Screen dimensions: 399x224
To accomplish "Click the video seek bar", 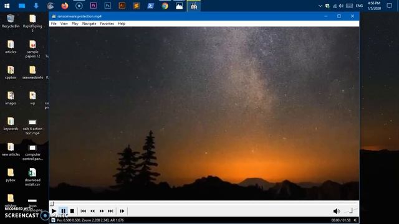I will coord(204,203).
